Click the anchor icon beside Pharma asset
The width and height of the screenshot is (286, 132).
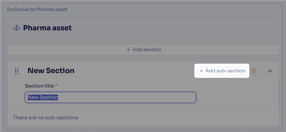pyautogui.click(x=17, y=28)
